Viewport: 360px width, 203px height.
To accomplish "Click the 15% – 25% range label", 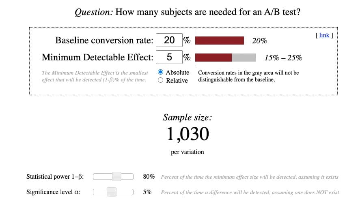I will [x=283, y=58].
